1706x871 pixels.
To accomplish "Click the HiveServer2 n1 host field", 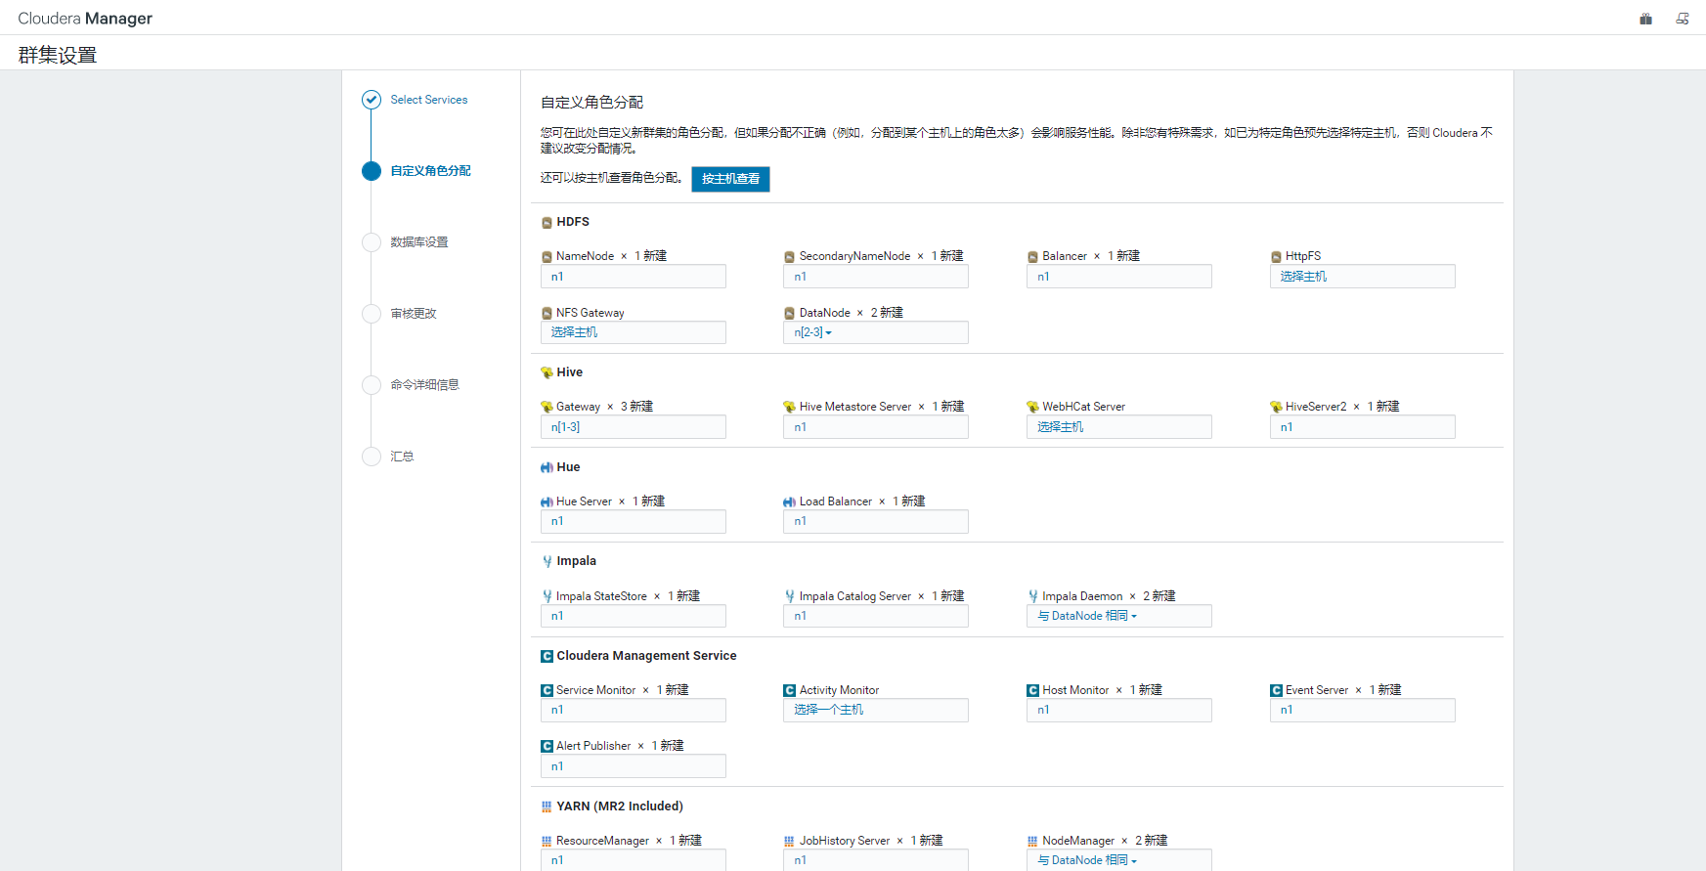I will tap(1362, 427).
